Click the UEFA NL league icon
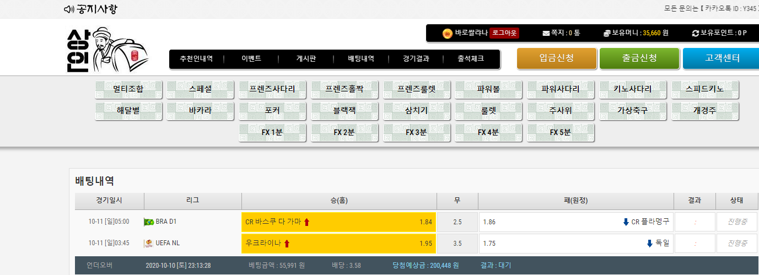This screenshot has height=275, width=759. click(149, 243)
